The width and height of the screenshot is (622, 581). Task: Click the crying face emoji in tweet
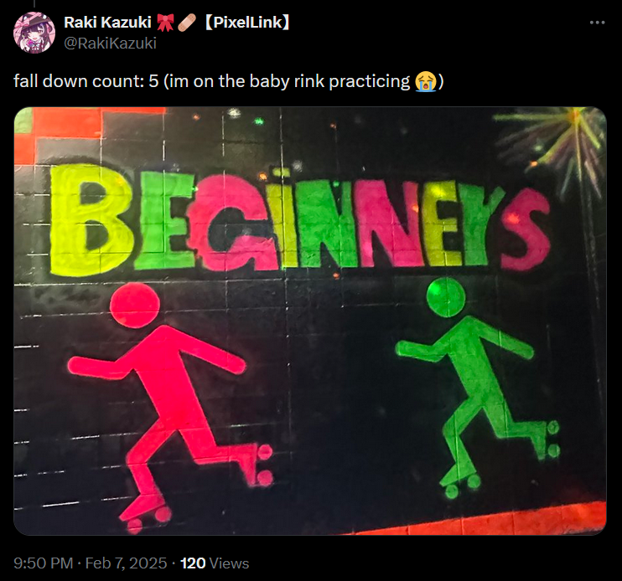coord(425,81)
